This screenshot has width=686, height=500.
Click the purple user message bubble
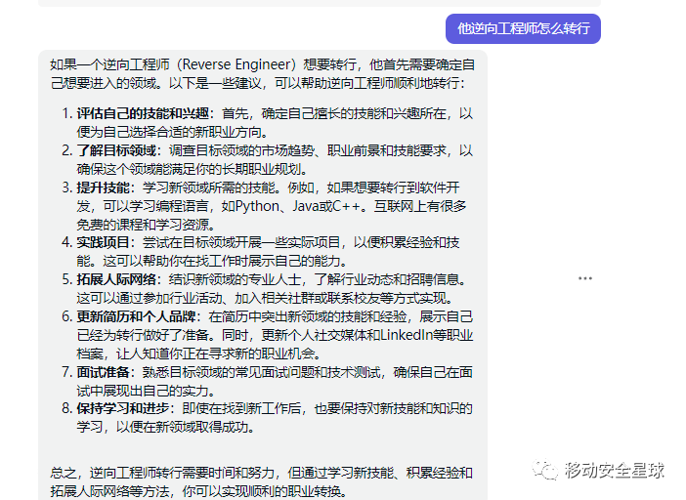pos(524,28)
